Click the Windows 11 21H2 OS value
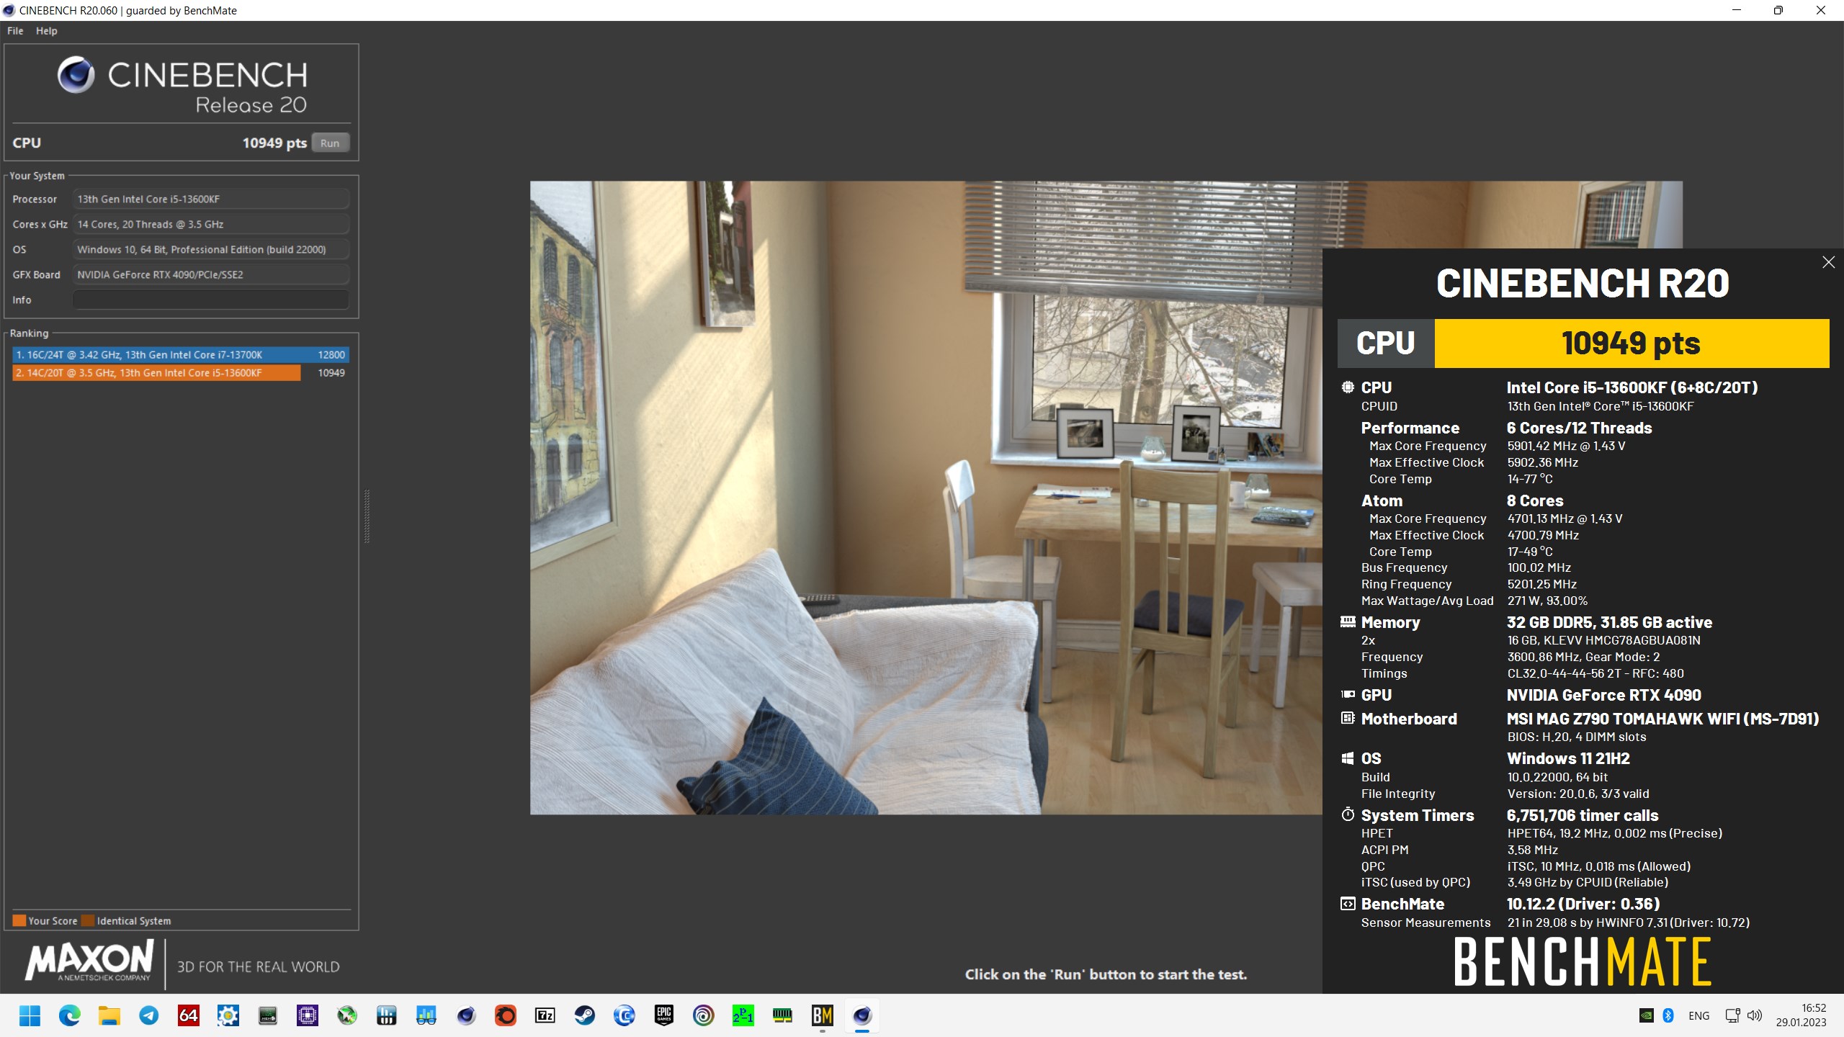This screenshot has width=1844, height=1037. [1568, 758]
